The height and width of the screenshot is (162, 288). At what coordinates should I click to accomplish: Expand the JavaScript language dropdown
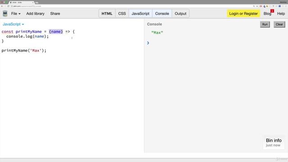point(13,24)
